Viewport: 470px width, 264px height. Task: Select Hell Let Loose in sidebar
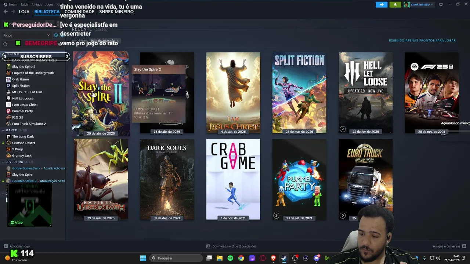tap(22, 98)
